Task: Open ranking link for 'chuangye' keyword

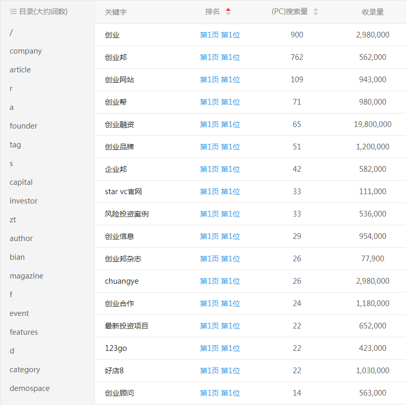Action: tap(220, 281)
